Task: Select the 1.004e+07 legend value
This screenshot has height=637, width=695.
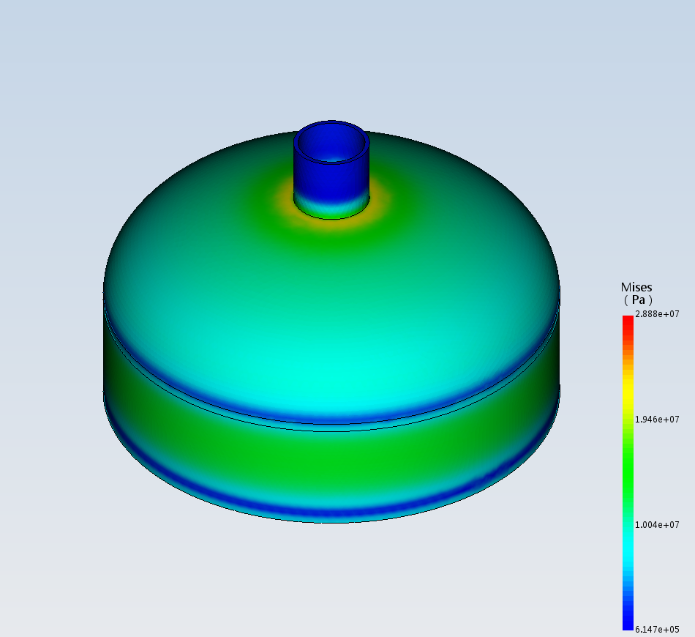Action: pyautogui.click(x=657, y=525)
